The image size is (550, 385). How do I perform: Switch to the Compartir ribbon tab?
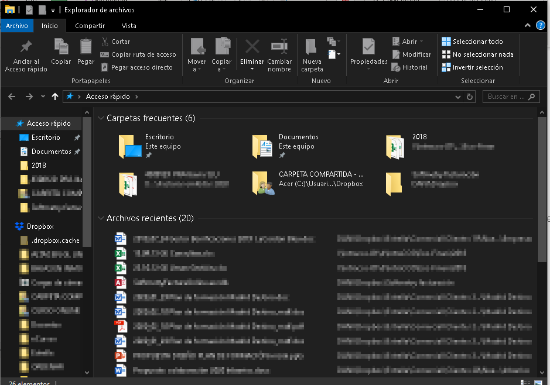[90, 26]
